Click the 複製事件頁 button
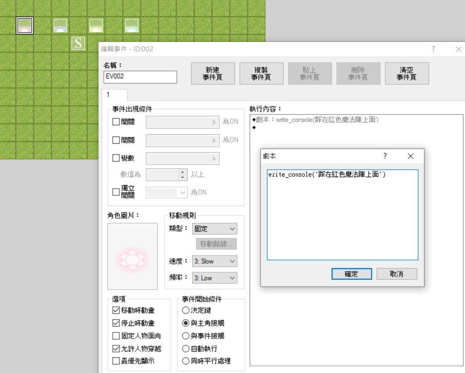 pos(262,74)
